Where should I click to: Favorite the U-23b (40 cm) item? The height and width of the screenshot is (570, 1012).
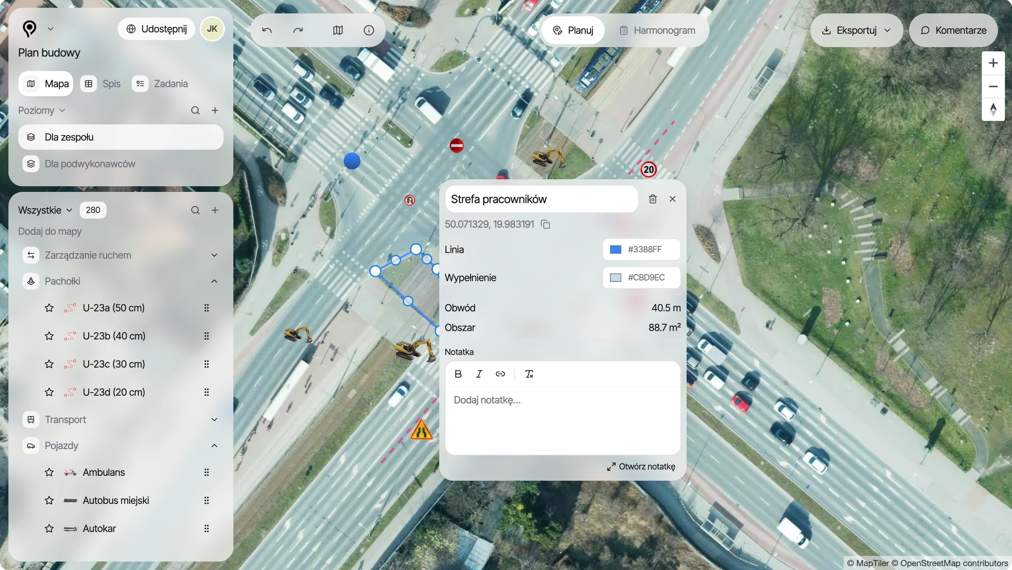coord(49,336)
